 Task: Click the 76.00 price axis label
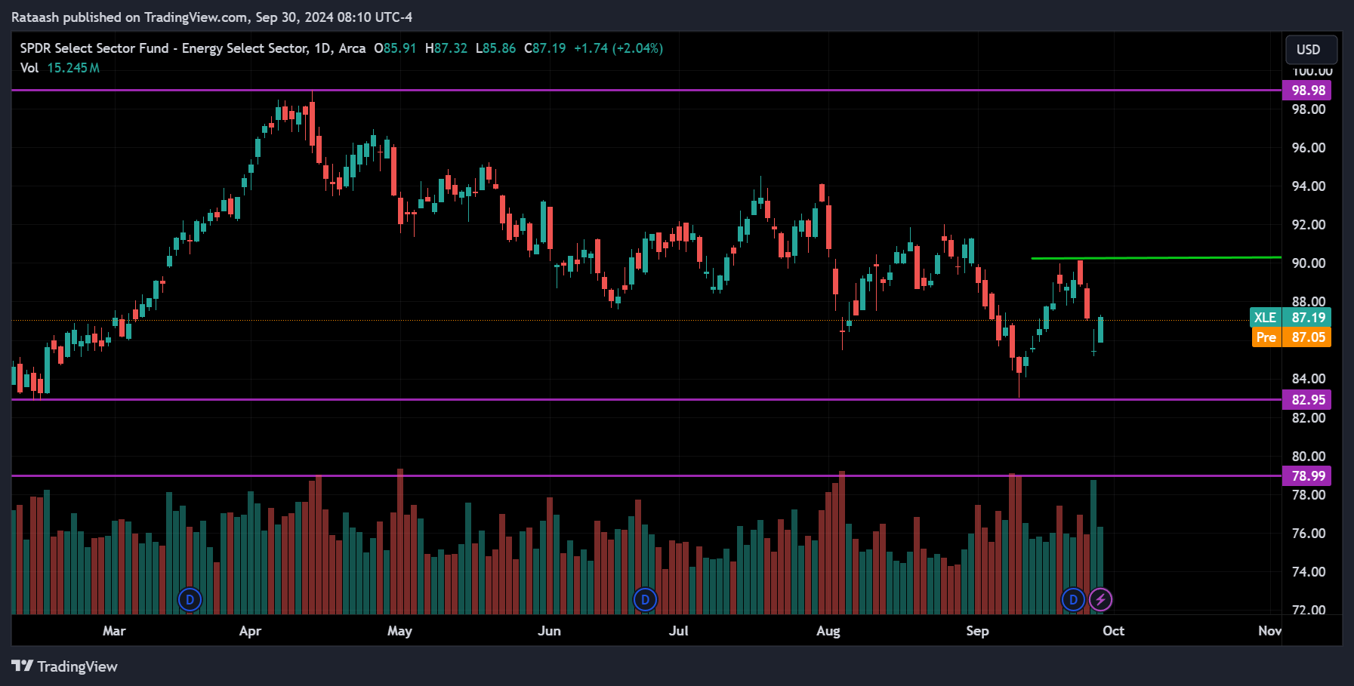coord(1309,534)
